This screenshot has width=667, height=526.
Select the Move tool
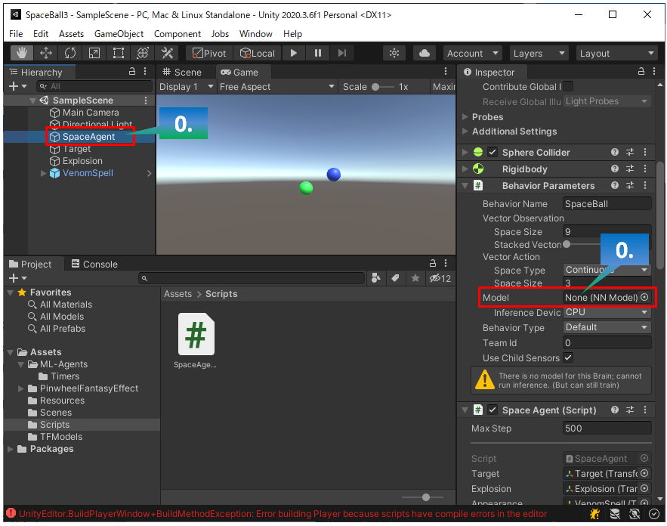click(x=46, y=53)
